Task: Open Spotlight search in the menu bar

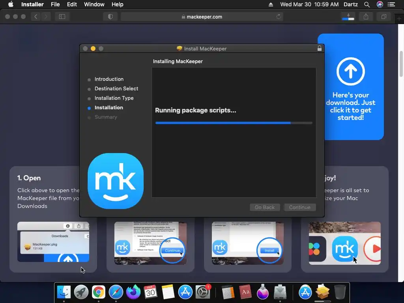Action: [367, 4]
